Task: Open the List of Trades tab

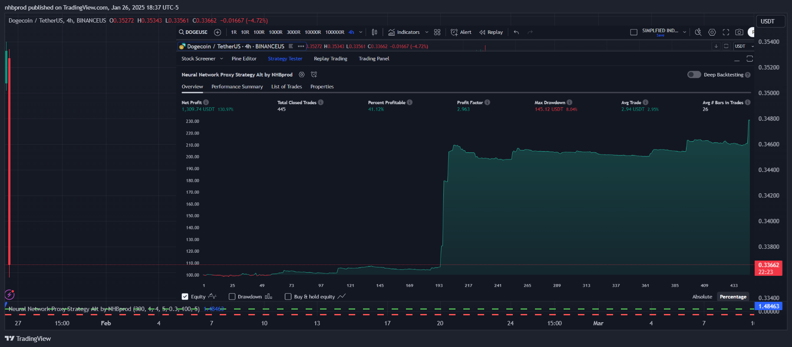Action: coord(287,87)
